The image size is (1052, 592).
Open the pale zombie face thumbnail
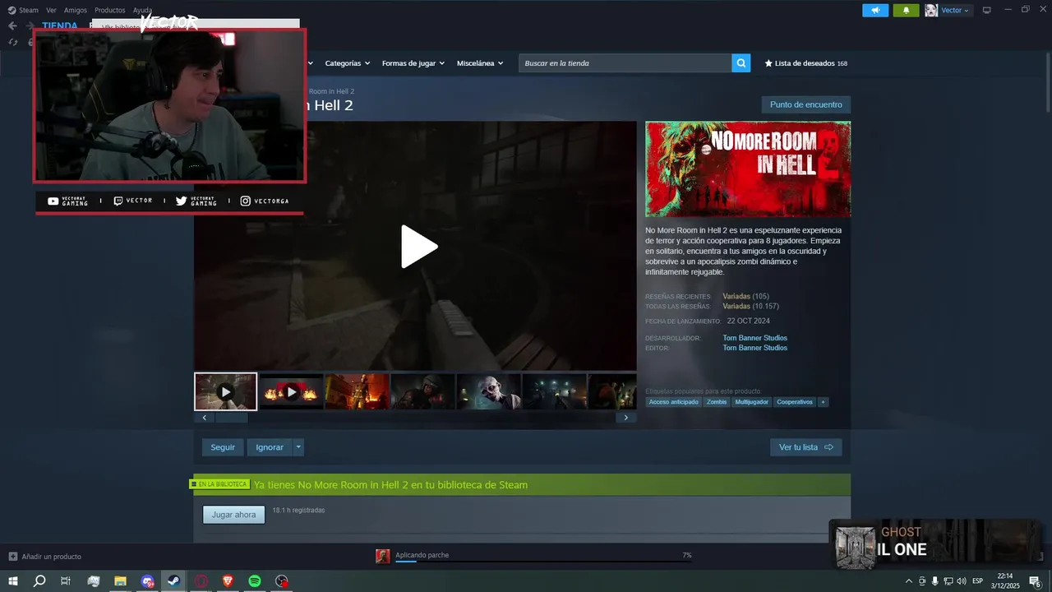click(488, 391)
